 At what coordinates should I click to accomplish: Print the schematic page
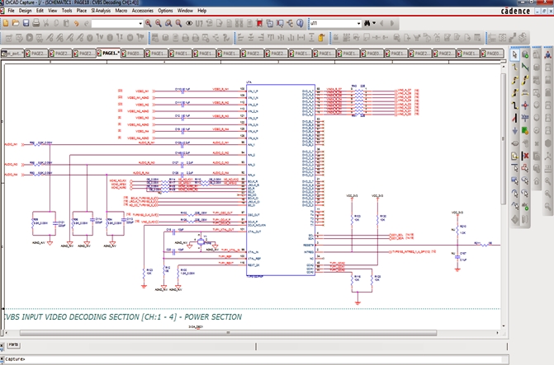click(x=36, y=23)
